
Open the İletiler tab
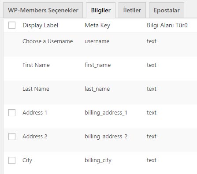132,10
